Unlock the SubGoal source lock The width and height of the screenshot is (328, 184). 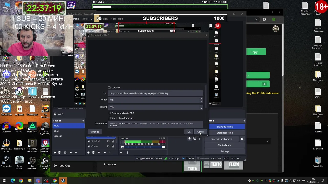112,141
